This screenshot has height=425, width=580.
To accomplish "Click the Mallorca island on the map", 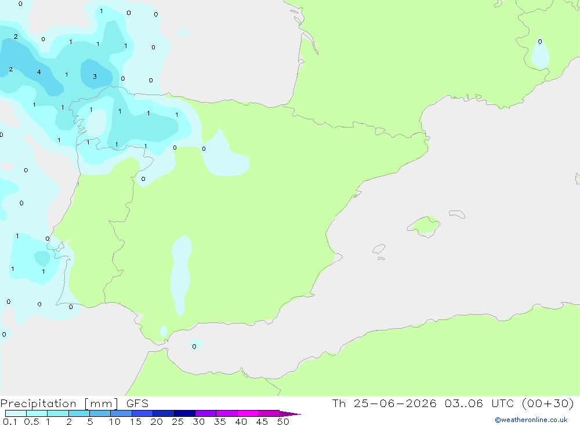I will pyautogui.click(x=424, y=226).
